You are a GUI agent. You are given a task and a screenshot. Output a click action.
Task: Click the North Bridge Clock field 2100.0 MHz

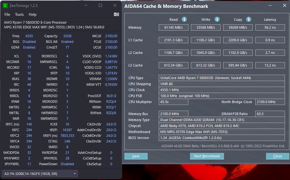click(270, 102)
